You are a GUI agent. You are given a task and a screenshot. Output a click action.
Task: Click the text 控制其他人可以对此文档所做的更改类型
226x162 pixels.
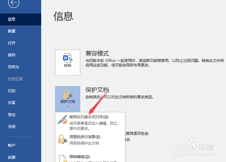(x=120, y=97)
